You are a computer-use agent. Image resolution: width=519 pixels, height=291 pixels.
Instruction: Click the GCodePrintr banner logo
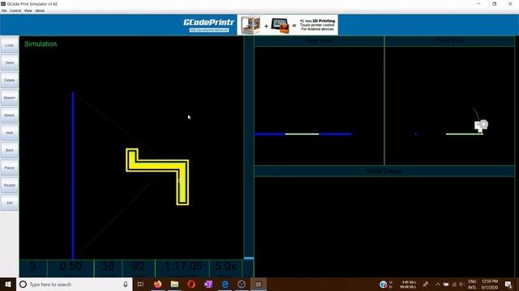(x=208, y=23)
